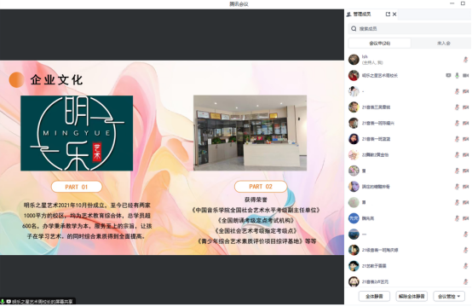Screen dimensions: 472x307
Task: Select the 会议中(26) tab
Action: click(x=380, y=43)
